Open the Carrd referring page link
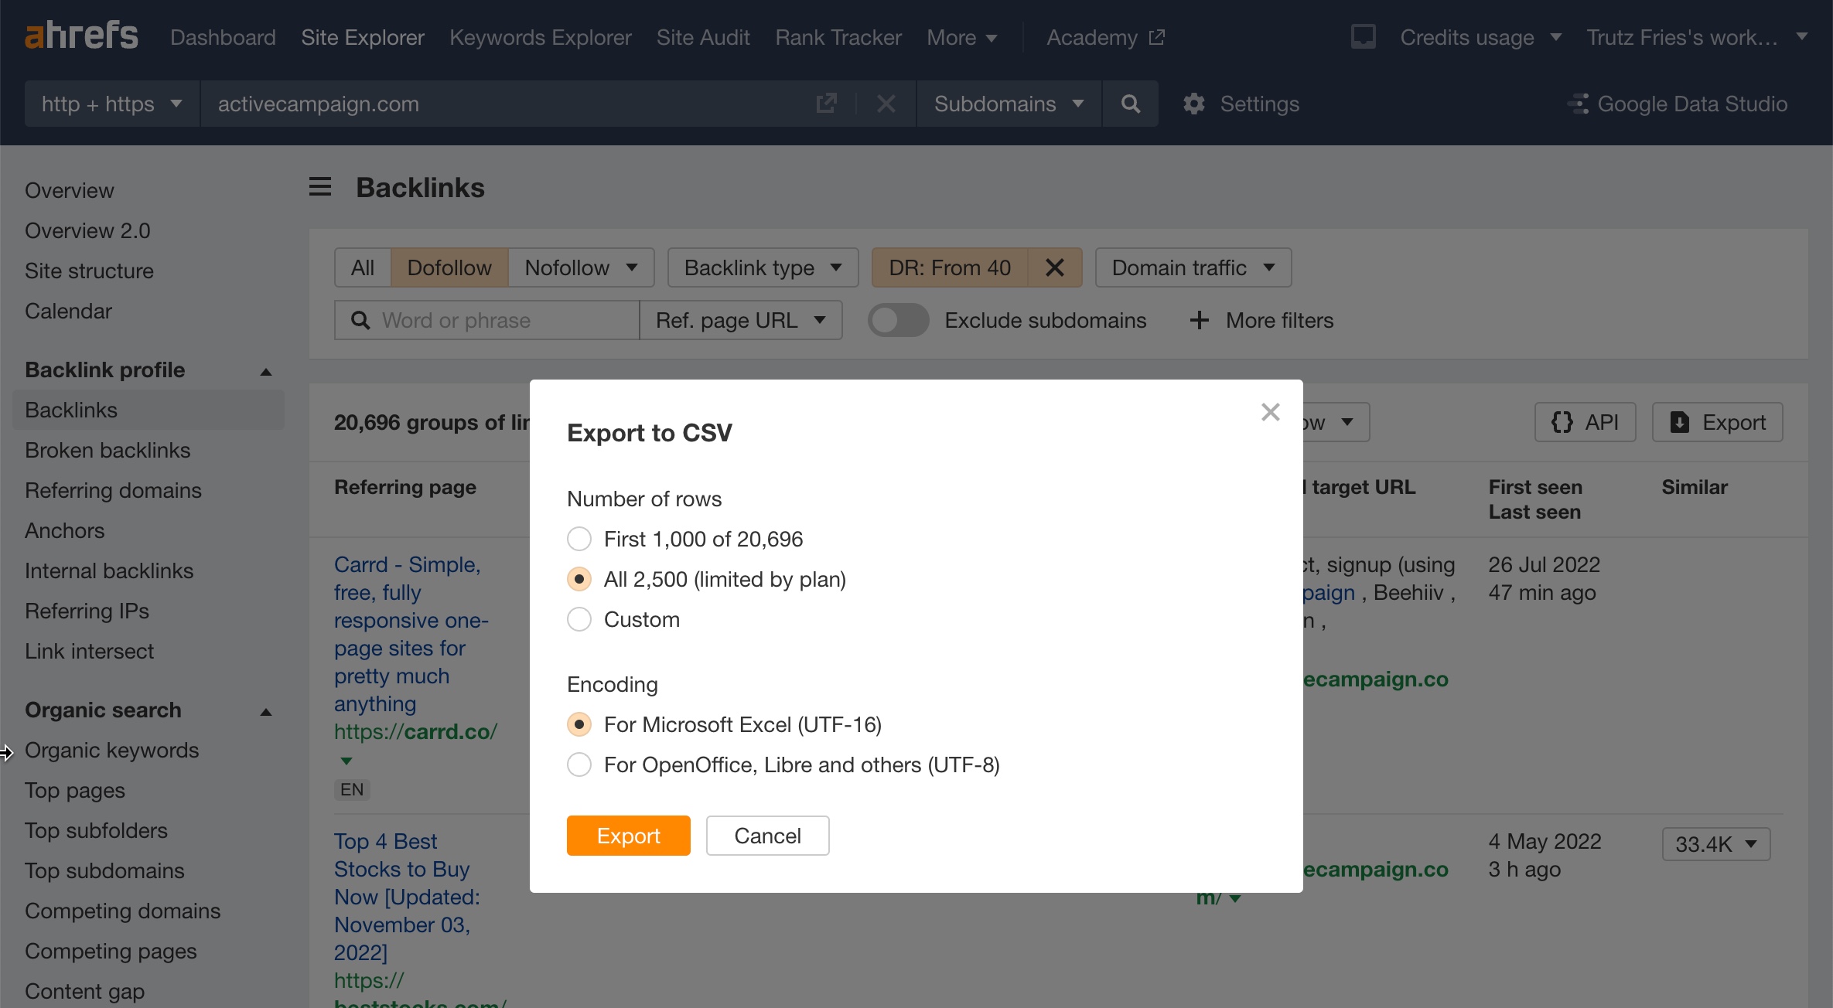Viewport: 1833px width, 1008px height. 411,634
